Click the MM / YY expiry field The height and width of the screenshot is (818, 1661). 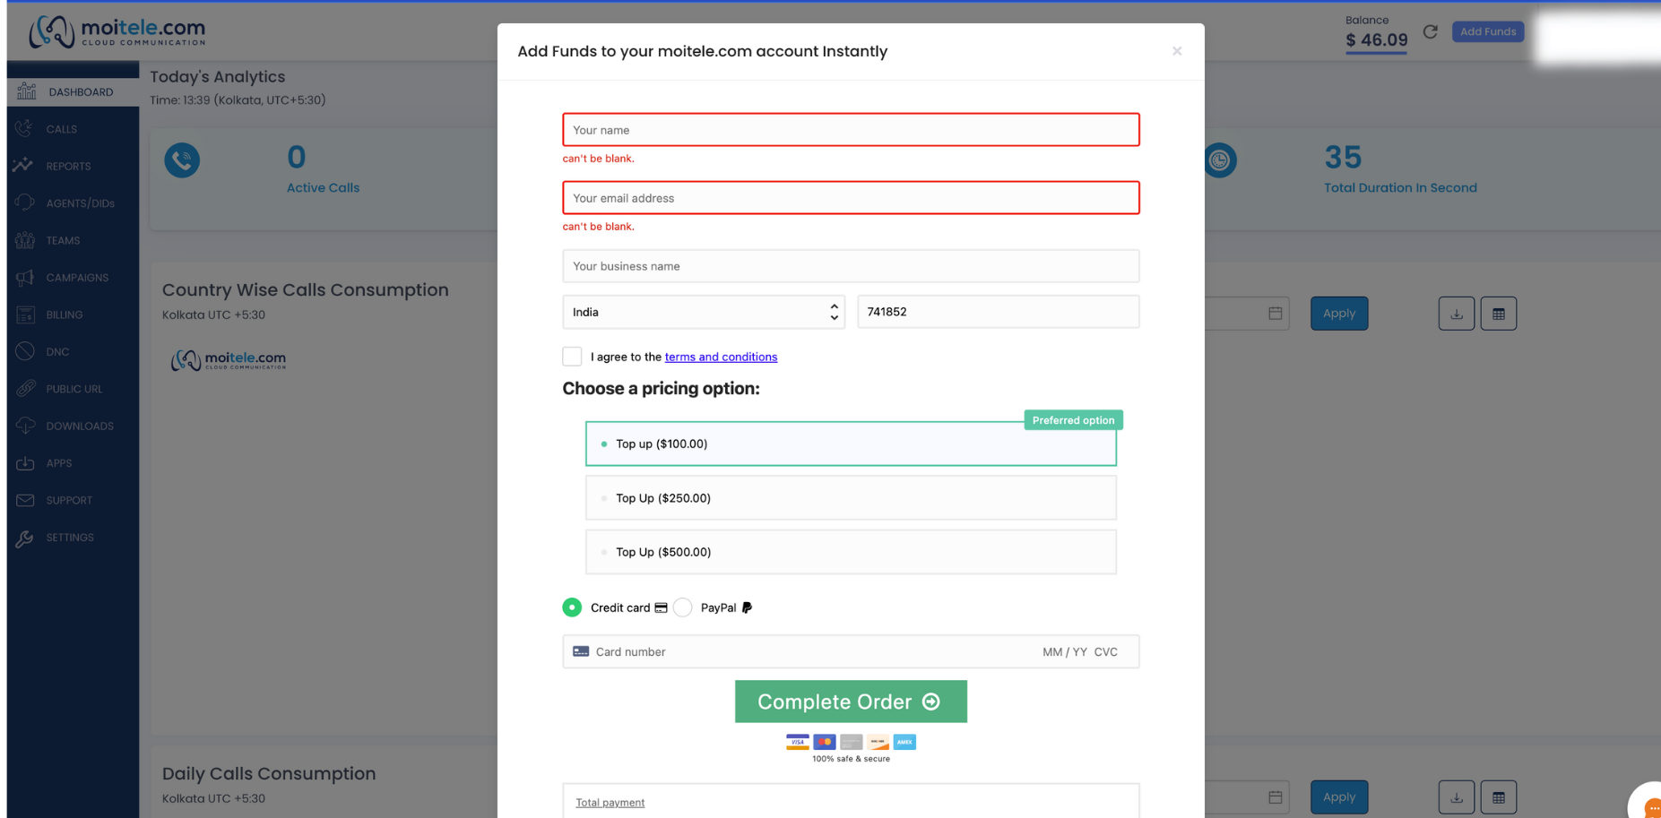[1064, 652]
